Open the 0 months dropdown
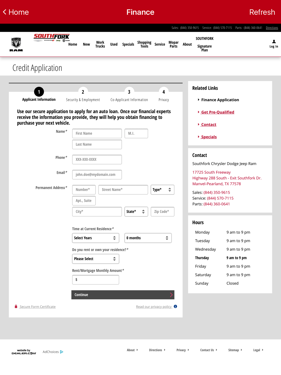Viewport: 281px width, 375px height. (x=148, y=238)
